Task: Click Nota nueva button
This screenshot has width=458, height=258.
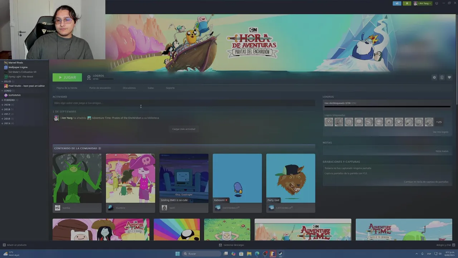Action: 442,151
